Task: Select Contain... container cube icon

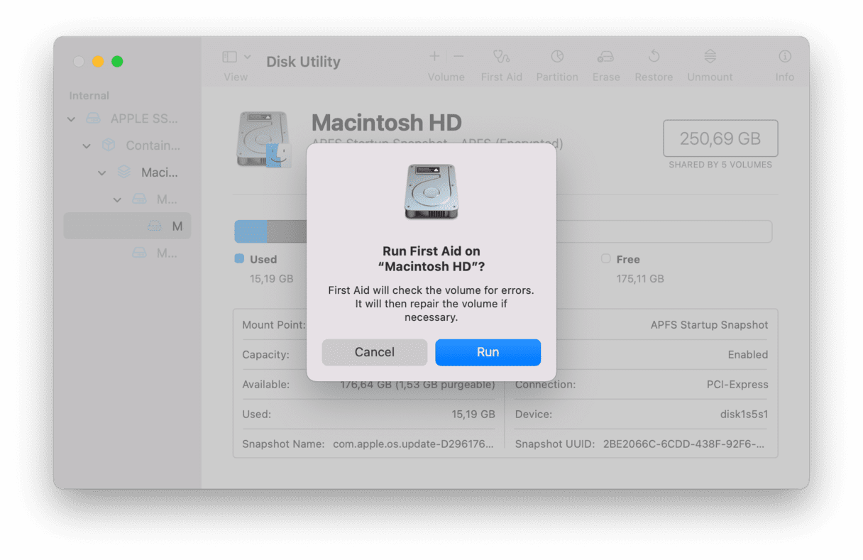Action: pos(109,146)
